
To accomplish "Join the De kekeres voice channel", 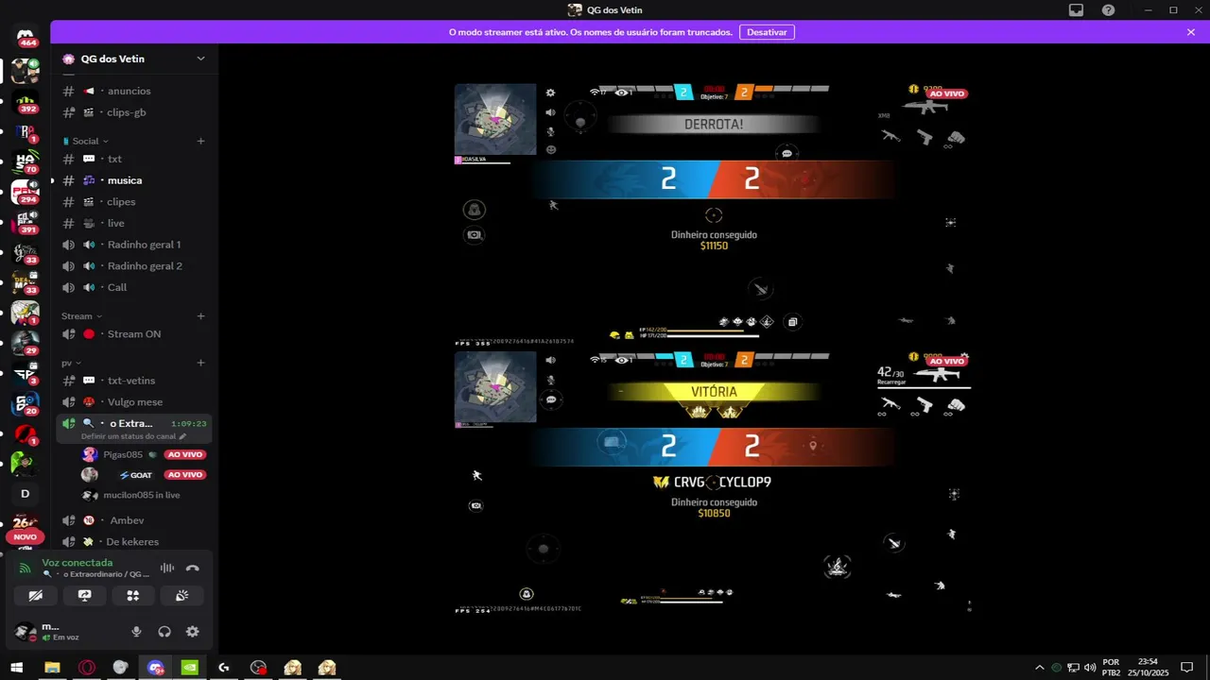I will coord(133,542).
